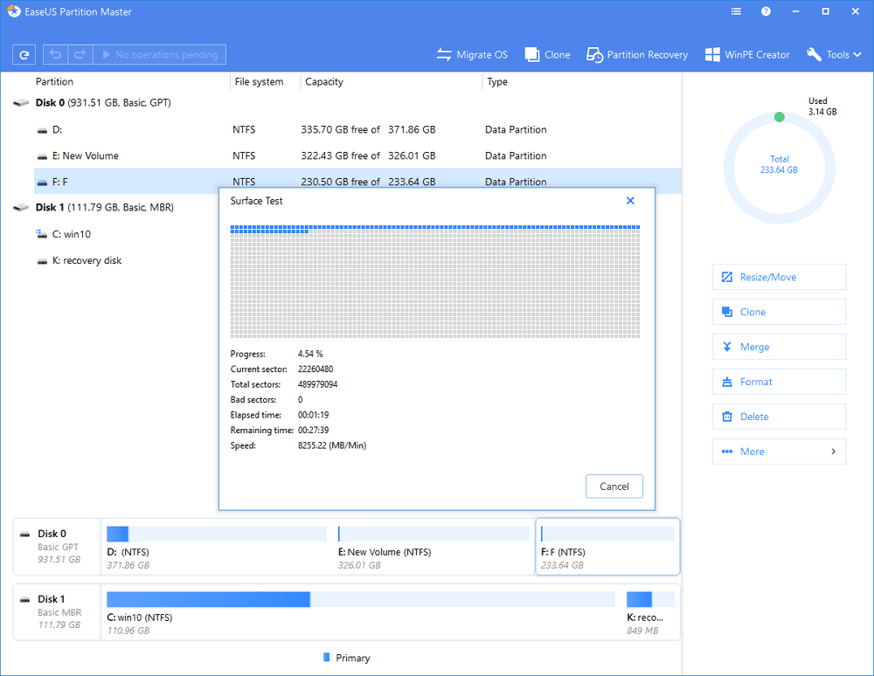The height and width of the screenshot is (676, 874).
Task: Click the C: win10 partition bar
Action: coord(360,599)
